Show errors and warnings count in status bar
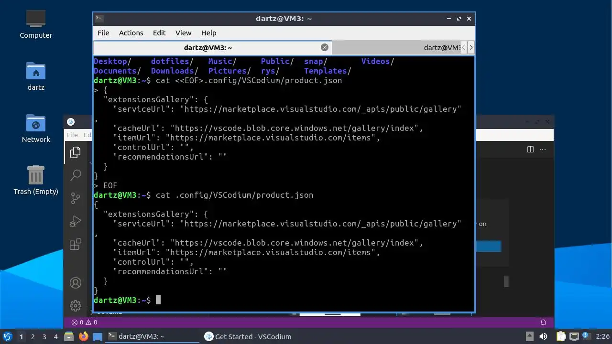The width and height of the screenshot is (612, 344). 84,322
